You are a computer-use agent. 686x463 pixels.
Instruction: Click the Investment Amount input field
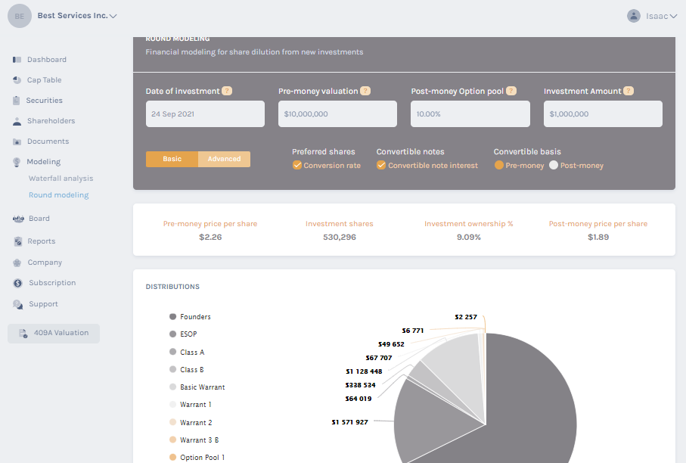point(603,114)
